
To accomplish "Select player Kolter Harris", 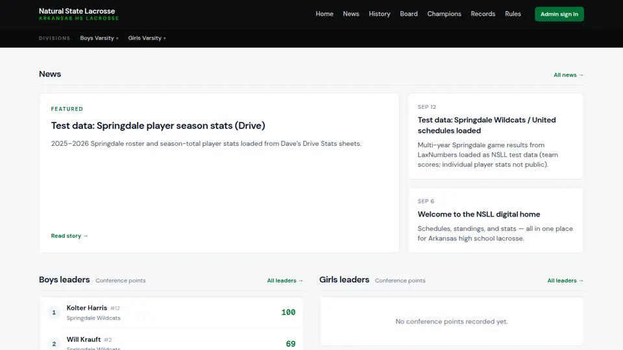I will click(x=86, y=308).
